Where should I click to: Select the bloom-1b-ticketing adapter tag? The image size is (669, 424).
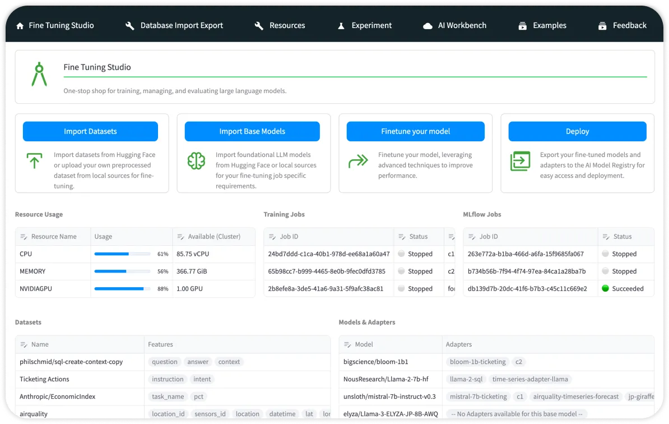(477, 362)
